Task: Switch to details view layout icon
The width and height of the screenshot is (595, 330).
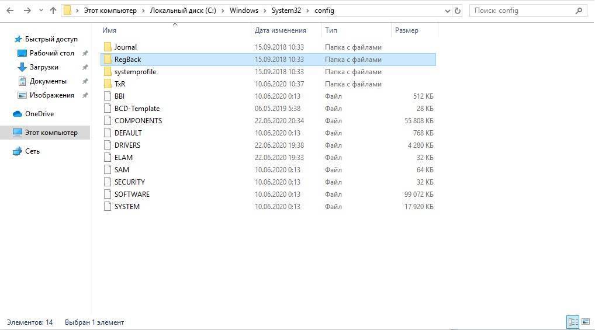Action: (573, 322)
